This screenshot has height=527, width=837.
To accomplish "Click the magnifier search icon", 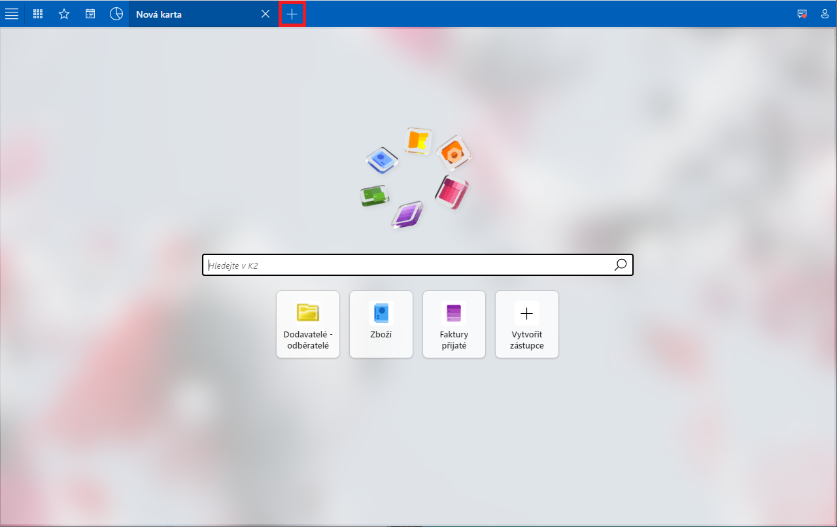I will coord(621,265).
